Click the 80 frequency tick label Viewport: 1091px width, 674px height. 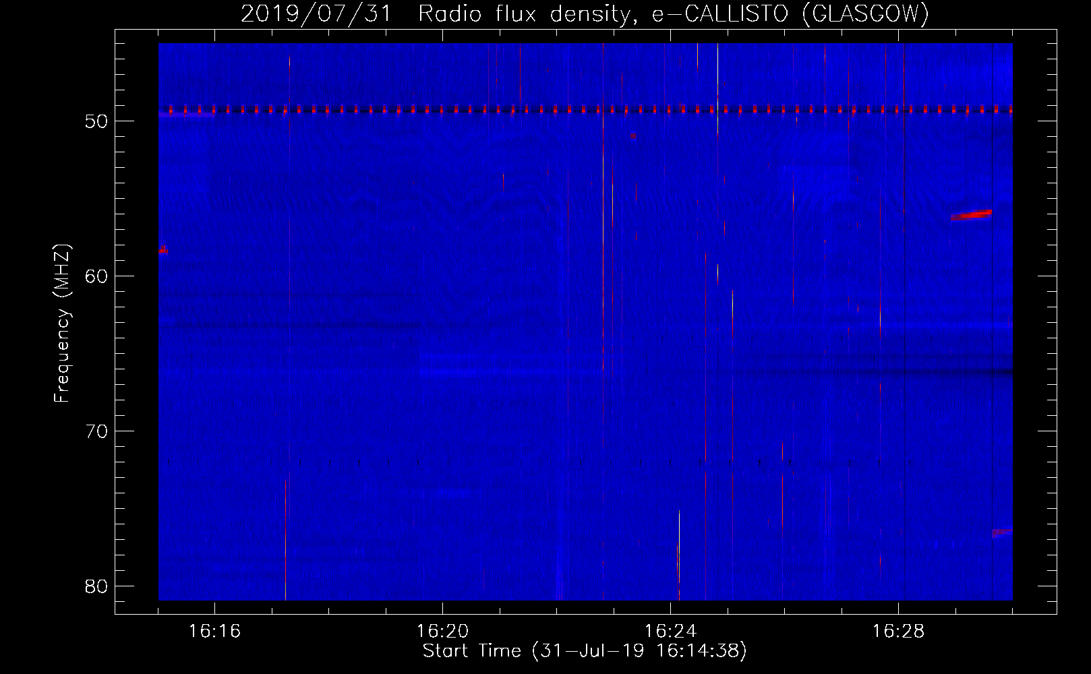click(x=96, y=586)
